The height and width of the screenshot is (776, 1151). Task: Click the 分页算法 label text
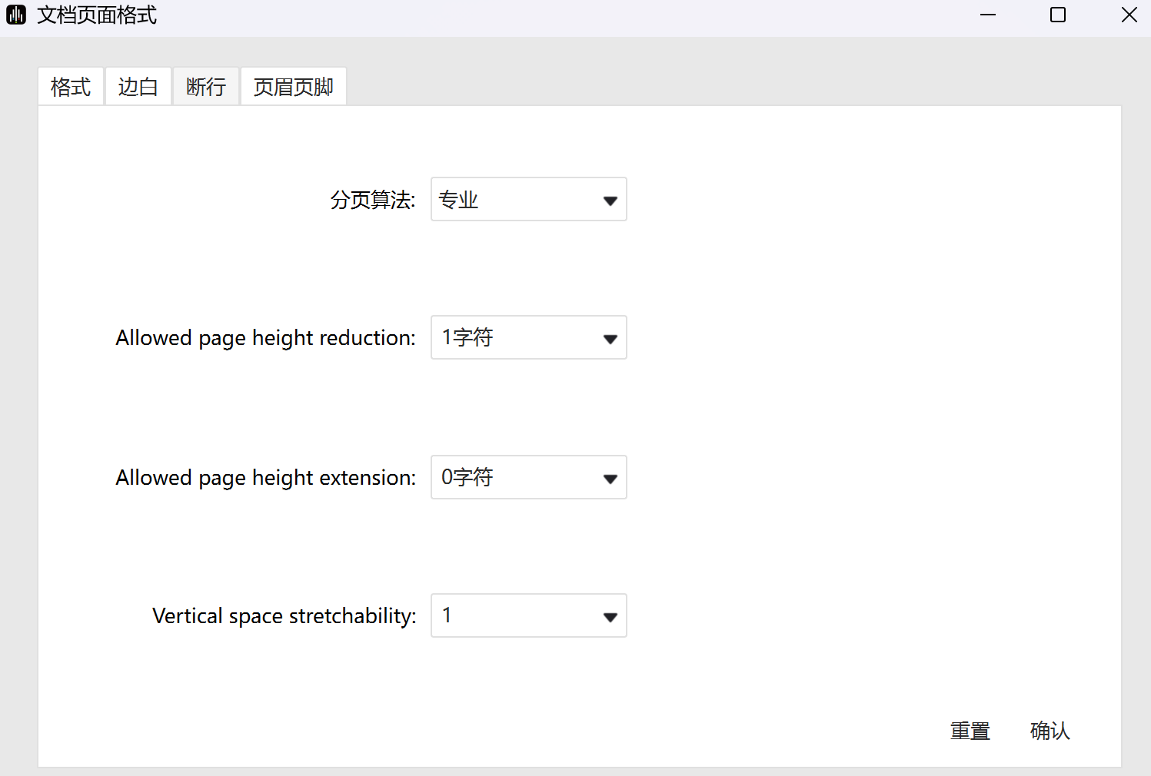click(373, 201)
